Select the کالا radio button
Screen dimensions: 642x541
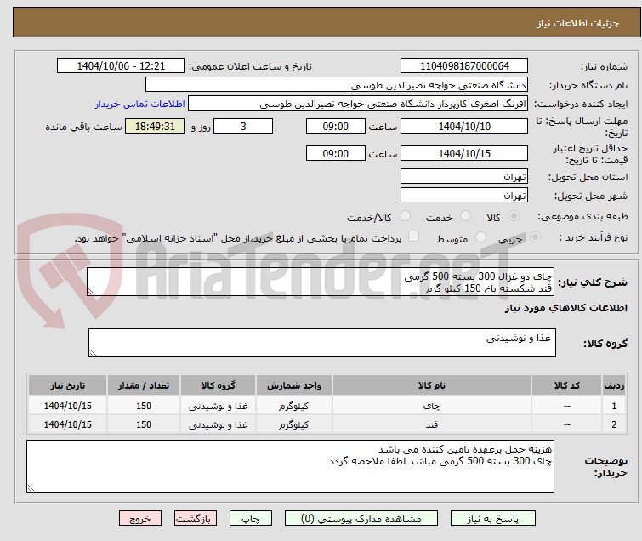pyautogui.click(x=514, y=216)
